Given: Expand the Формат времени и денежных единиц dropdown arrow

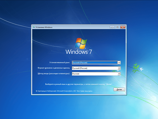Looking at the screenshot, I should [119, 68].
